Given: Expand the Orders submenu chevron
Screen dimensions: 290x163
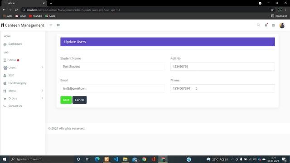Looking at the screenshot, I should coord(42,98).
